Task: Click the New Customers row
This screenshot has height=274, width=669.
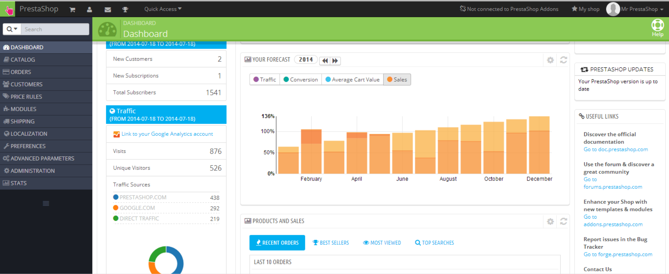Action: [166, 59]
